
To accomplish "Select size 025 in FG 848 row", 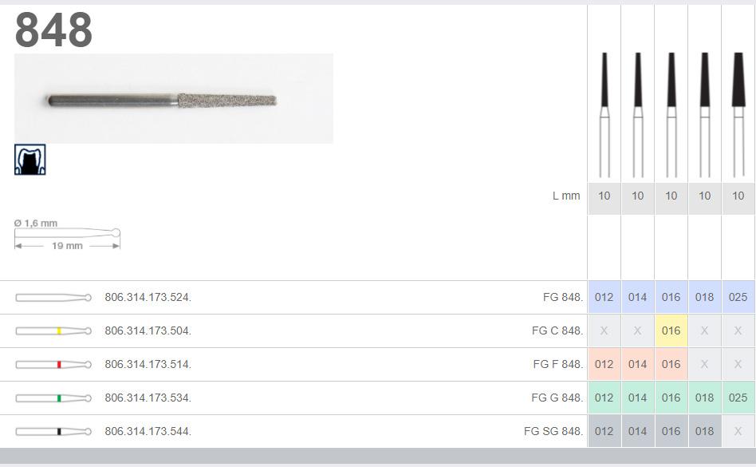I will [738, 297].
